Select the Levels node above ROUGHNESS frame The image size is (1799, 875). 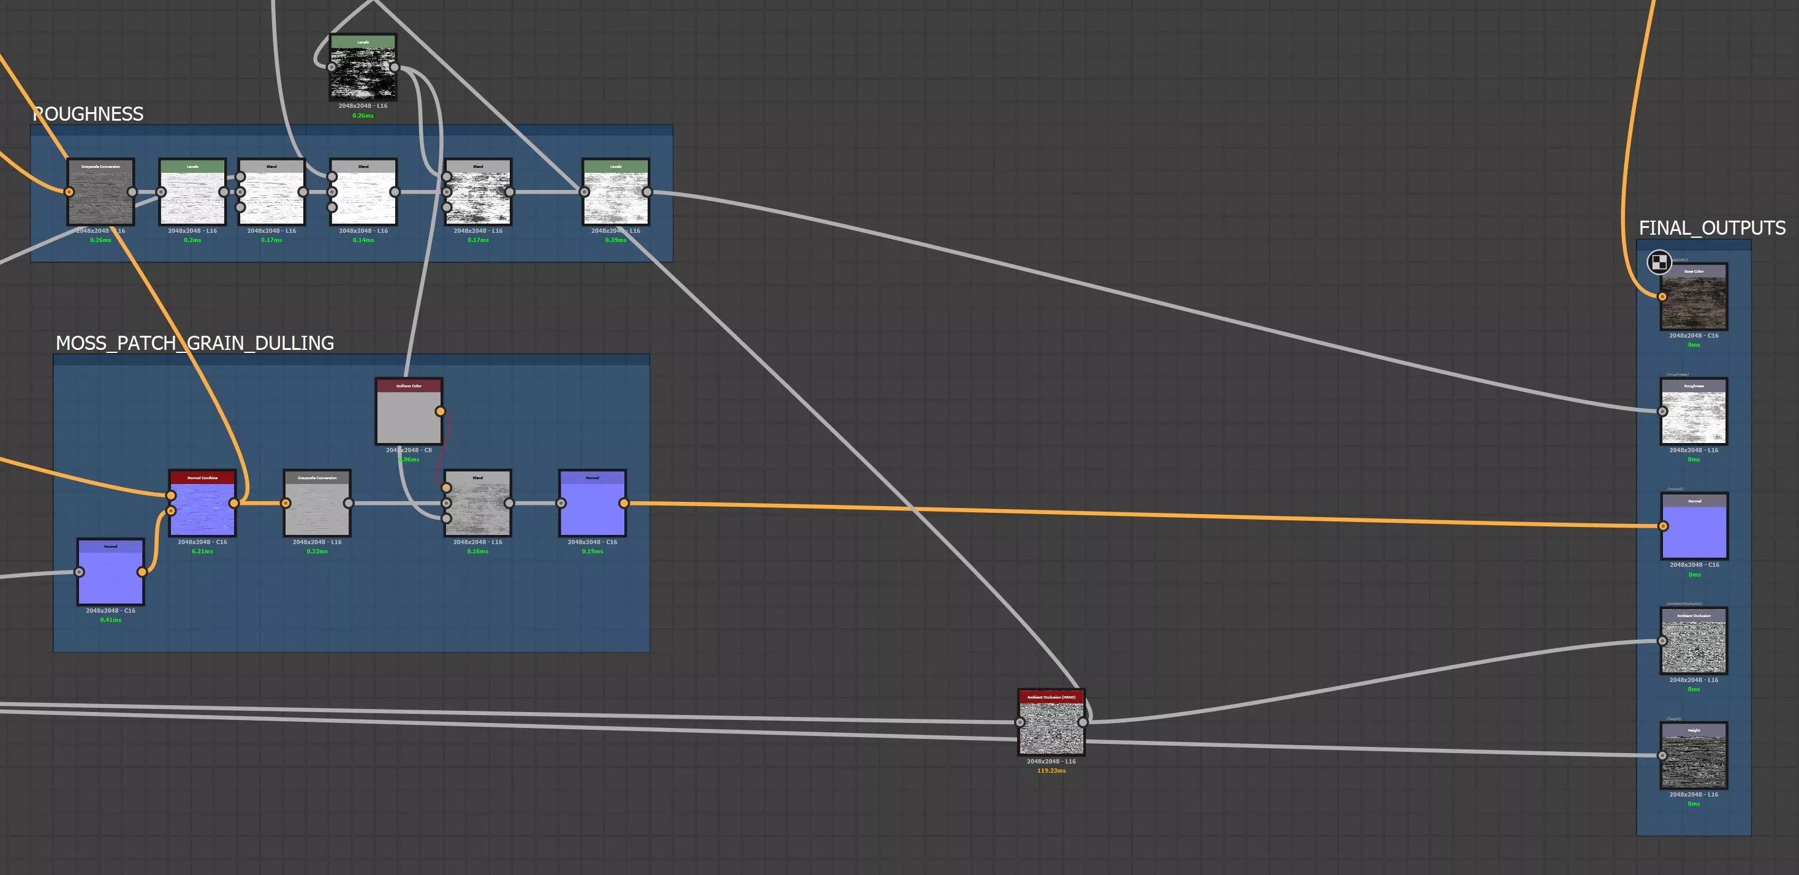click(x=363, y=72)
